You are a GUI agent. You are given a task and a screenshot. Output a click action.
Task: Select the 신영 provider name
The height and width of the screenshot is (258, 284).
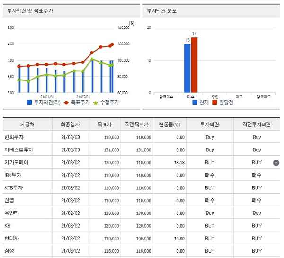[x=9, y=200]
